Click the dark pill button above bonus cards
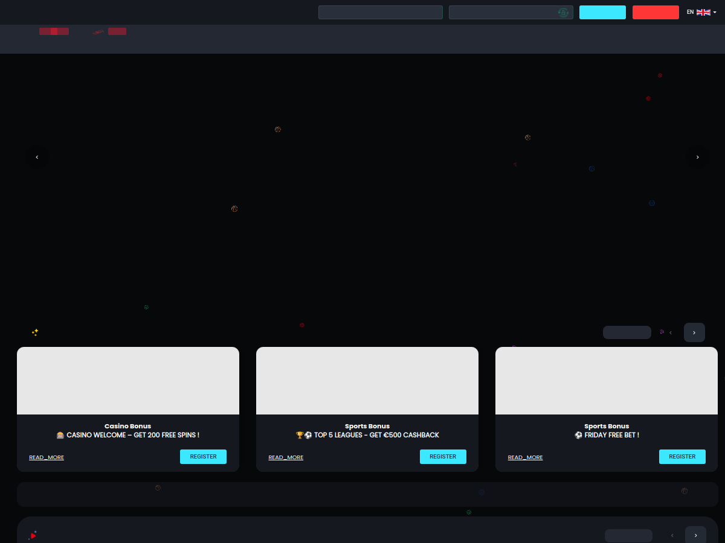Screen dimensions: 725x543 [627, 332]
